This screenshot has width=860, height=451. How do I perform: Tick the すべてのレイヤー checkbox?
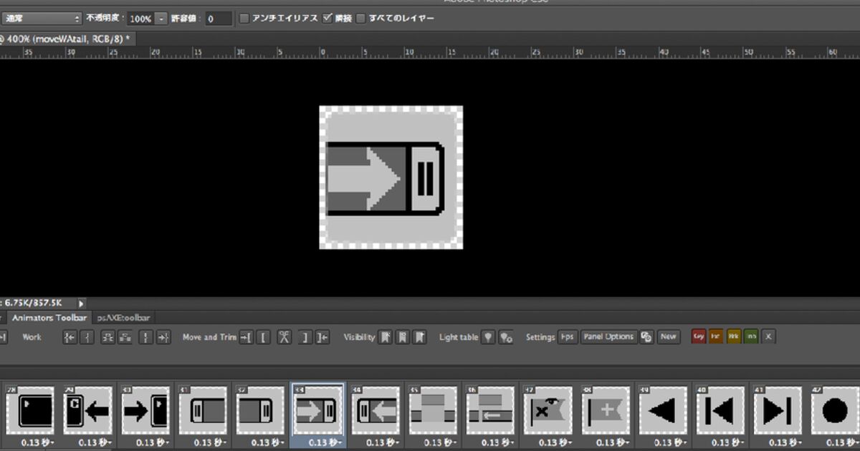point(361,18)
